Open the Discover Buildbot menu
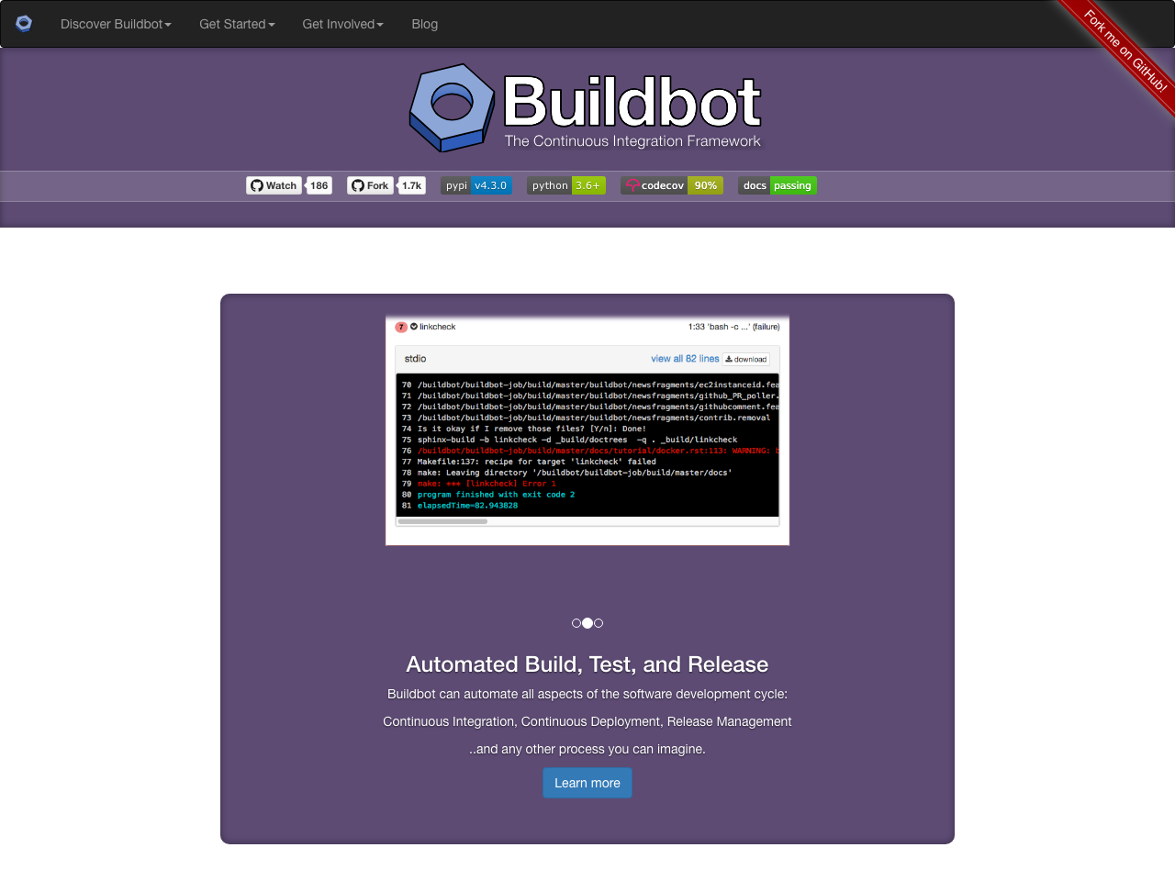Image resolution: width=1175 pixels, height=881 pixels. click(116, 24)
